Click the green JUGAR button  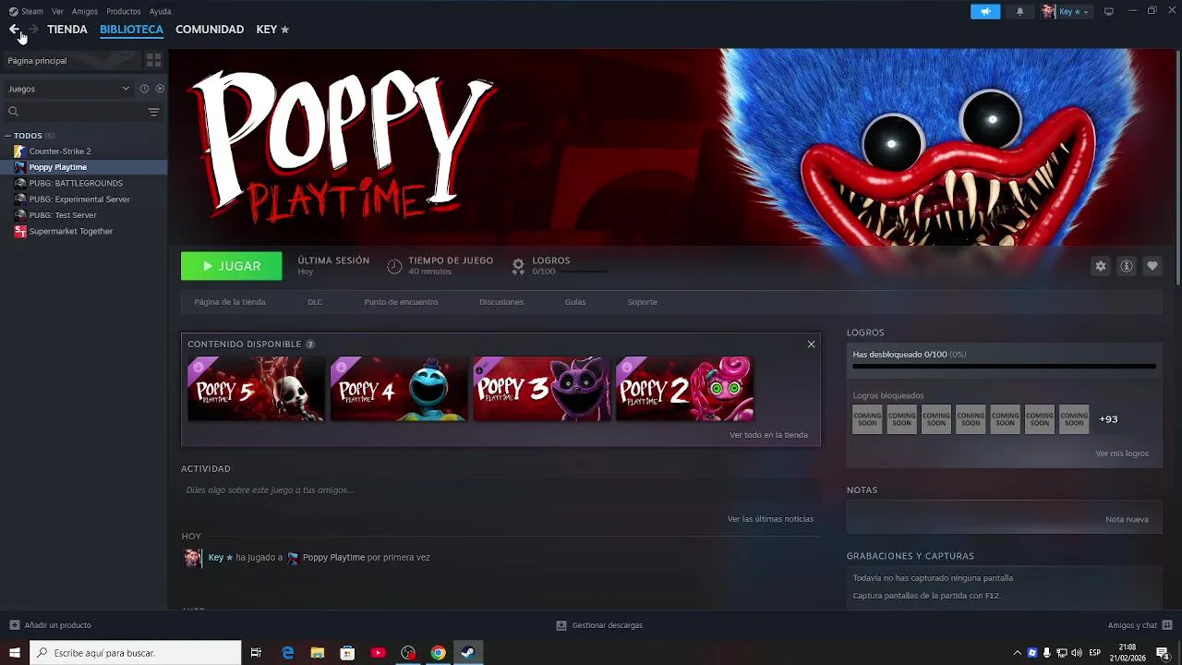coord(232,266)
